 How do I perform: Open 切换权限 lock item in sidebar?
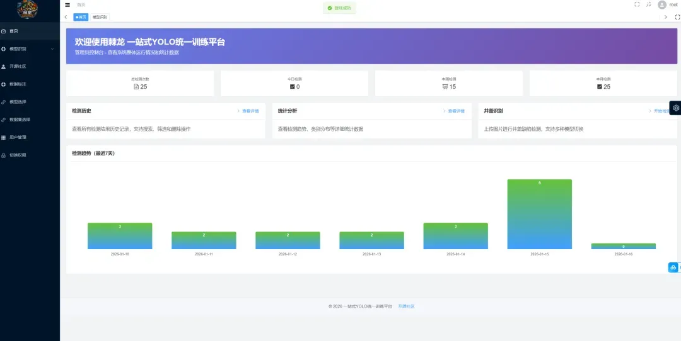(30, 155)
